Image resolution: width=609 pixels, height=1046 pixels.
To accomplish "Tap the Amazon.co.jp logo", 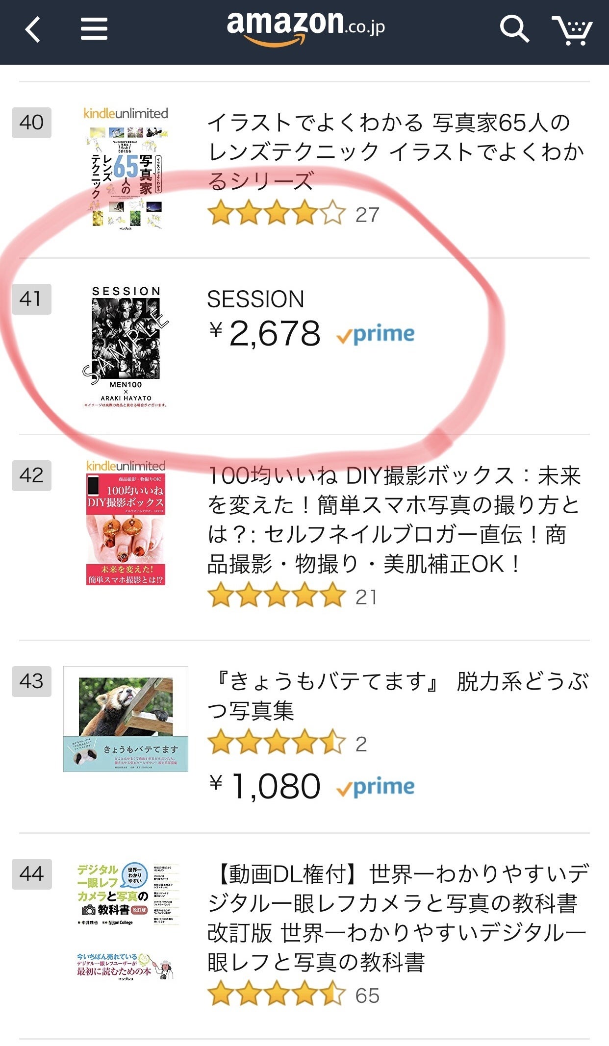I will (305, 28).
